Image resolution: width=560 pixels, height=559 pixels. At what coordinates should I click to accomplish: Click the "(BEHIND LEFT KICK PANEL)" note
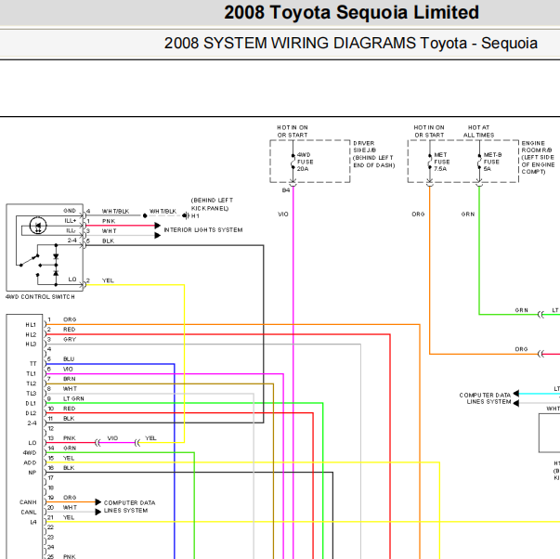(x=212, y=204)
